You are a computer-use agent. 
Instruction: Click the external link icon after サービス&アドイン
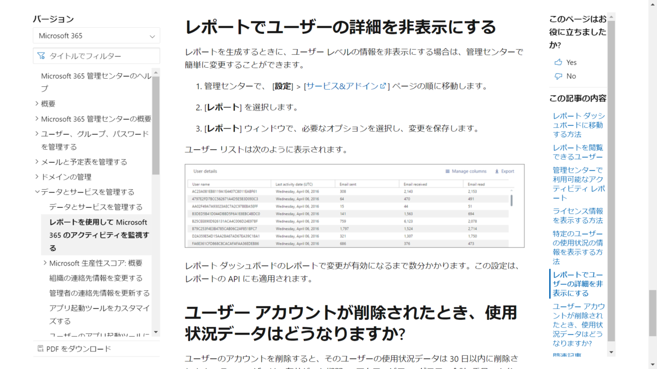383,86
